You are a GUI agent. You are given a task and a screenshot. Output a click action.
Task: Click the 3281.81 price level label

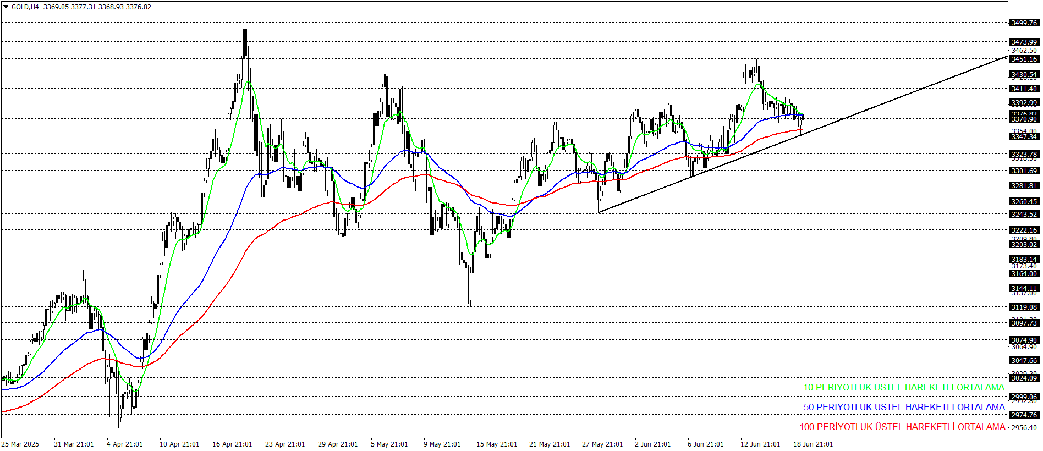[x=1024, y=185]
